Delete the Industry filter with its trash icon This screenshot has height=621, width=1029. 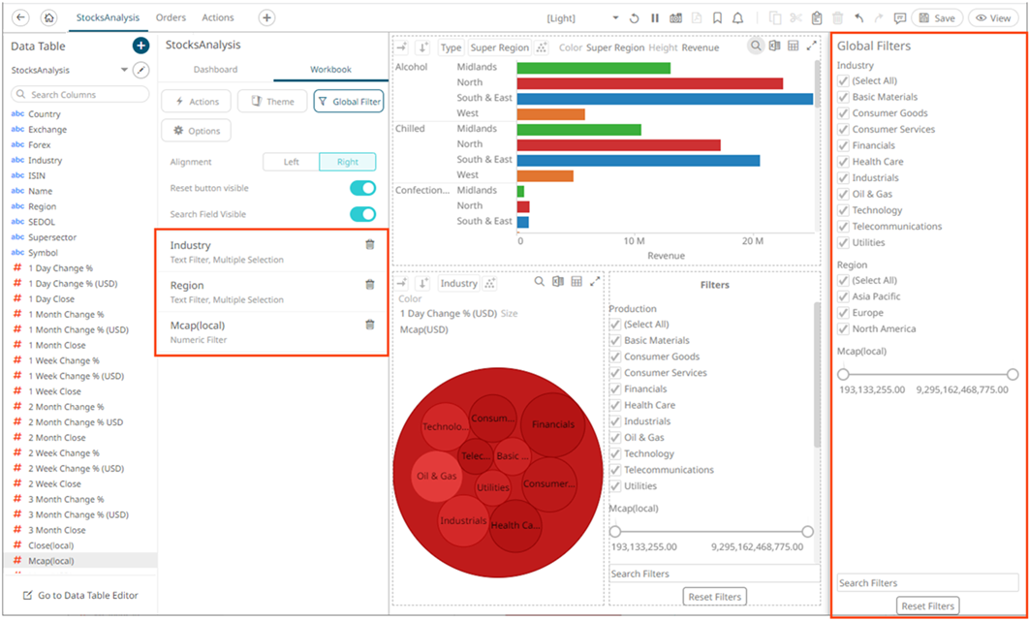click(369, 245)
